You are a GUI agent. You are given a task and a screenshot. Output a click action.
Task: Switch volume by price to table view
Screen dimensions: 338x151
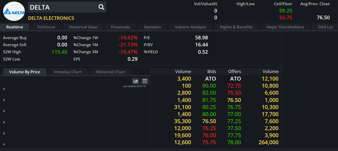(x=145, y=81)
